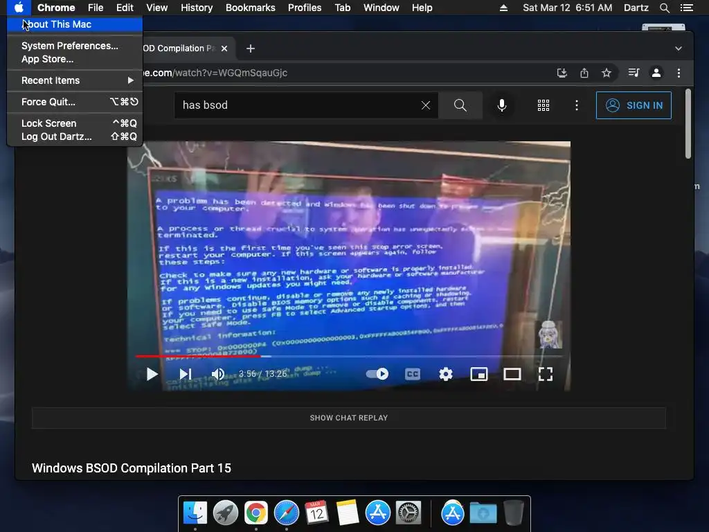Expand the tab search chevron
709x532 pixels.
click(x=679, y=48)
